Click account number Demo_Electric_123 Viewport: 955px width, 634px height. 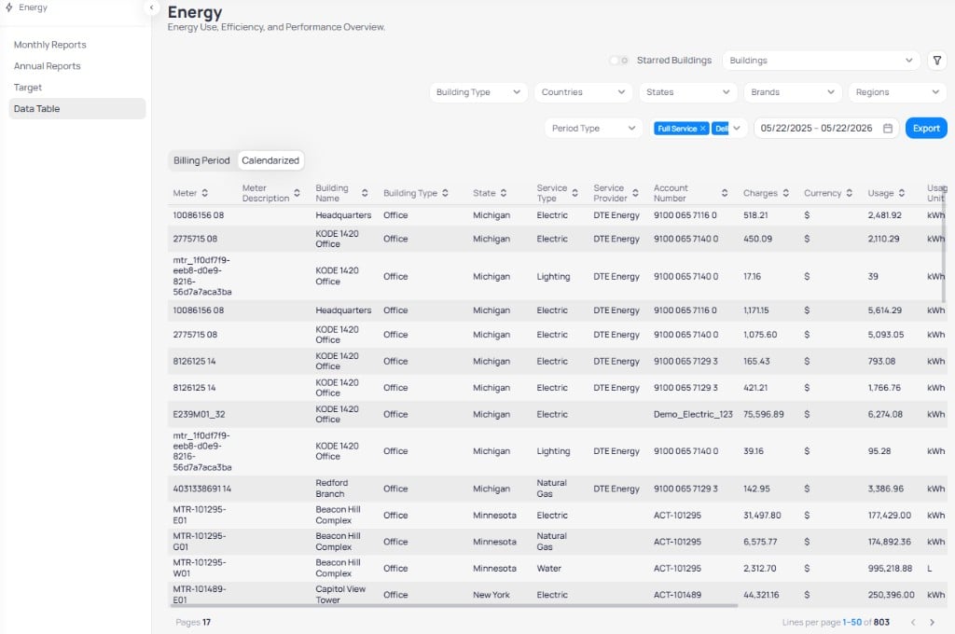click(693, 414)
